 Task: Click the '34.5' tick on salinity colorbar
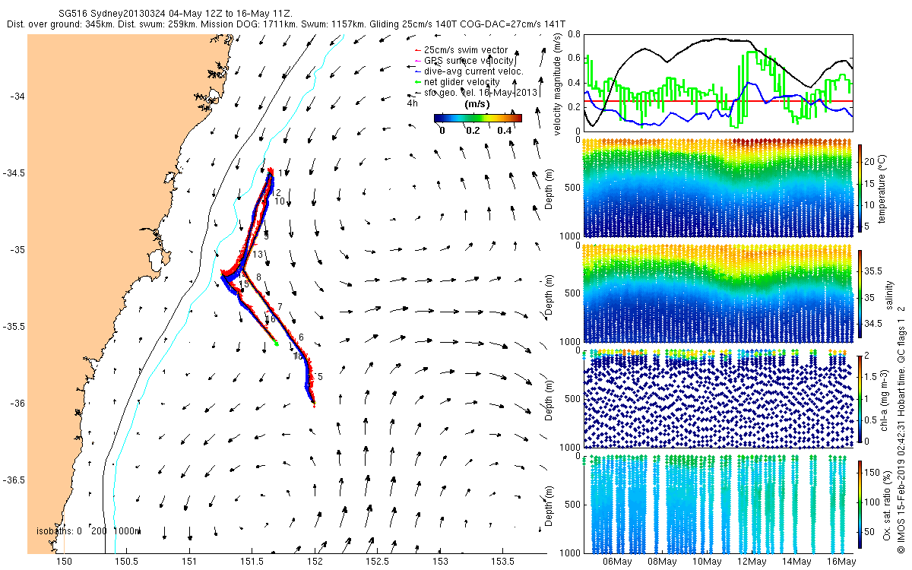click(x=874, y=324)
